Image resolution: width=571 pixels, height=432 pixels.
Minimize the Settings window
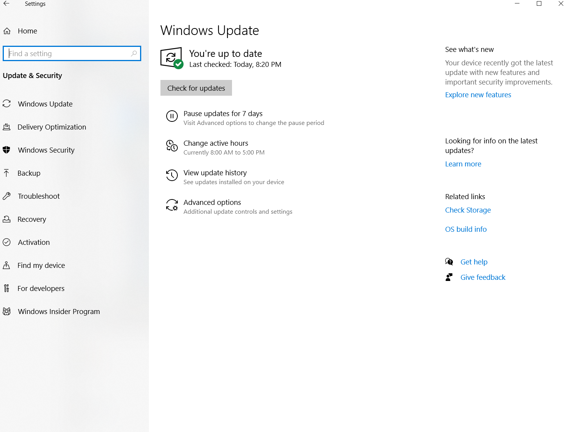pos(517,3)
